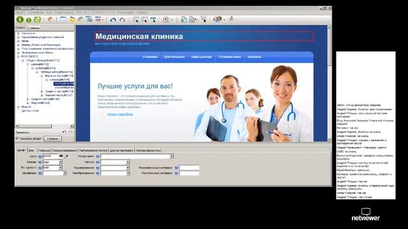
Task: Click the eyedropper icon next to color field
Action: (66, 156)
